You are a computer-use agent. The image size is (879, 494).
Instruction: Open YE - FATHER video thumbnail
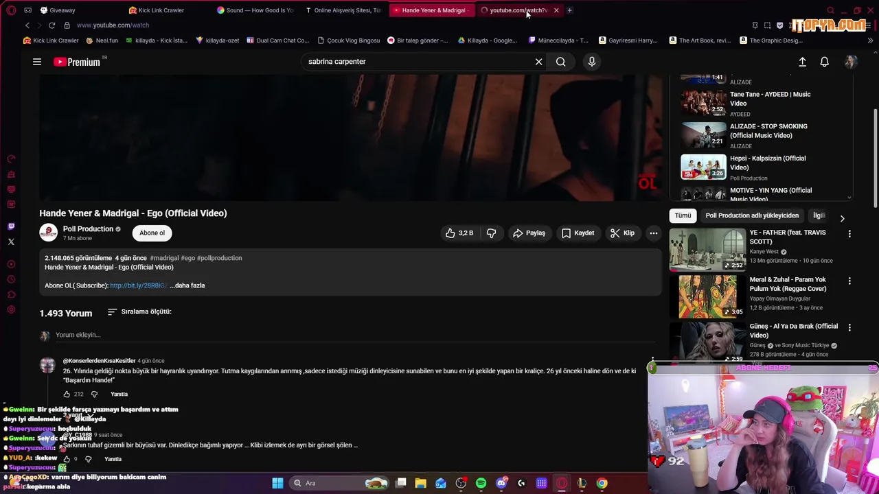point(707,250)
